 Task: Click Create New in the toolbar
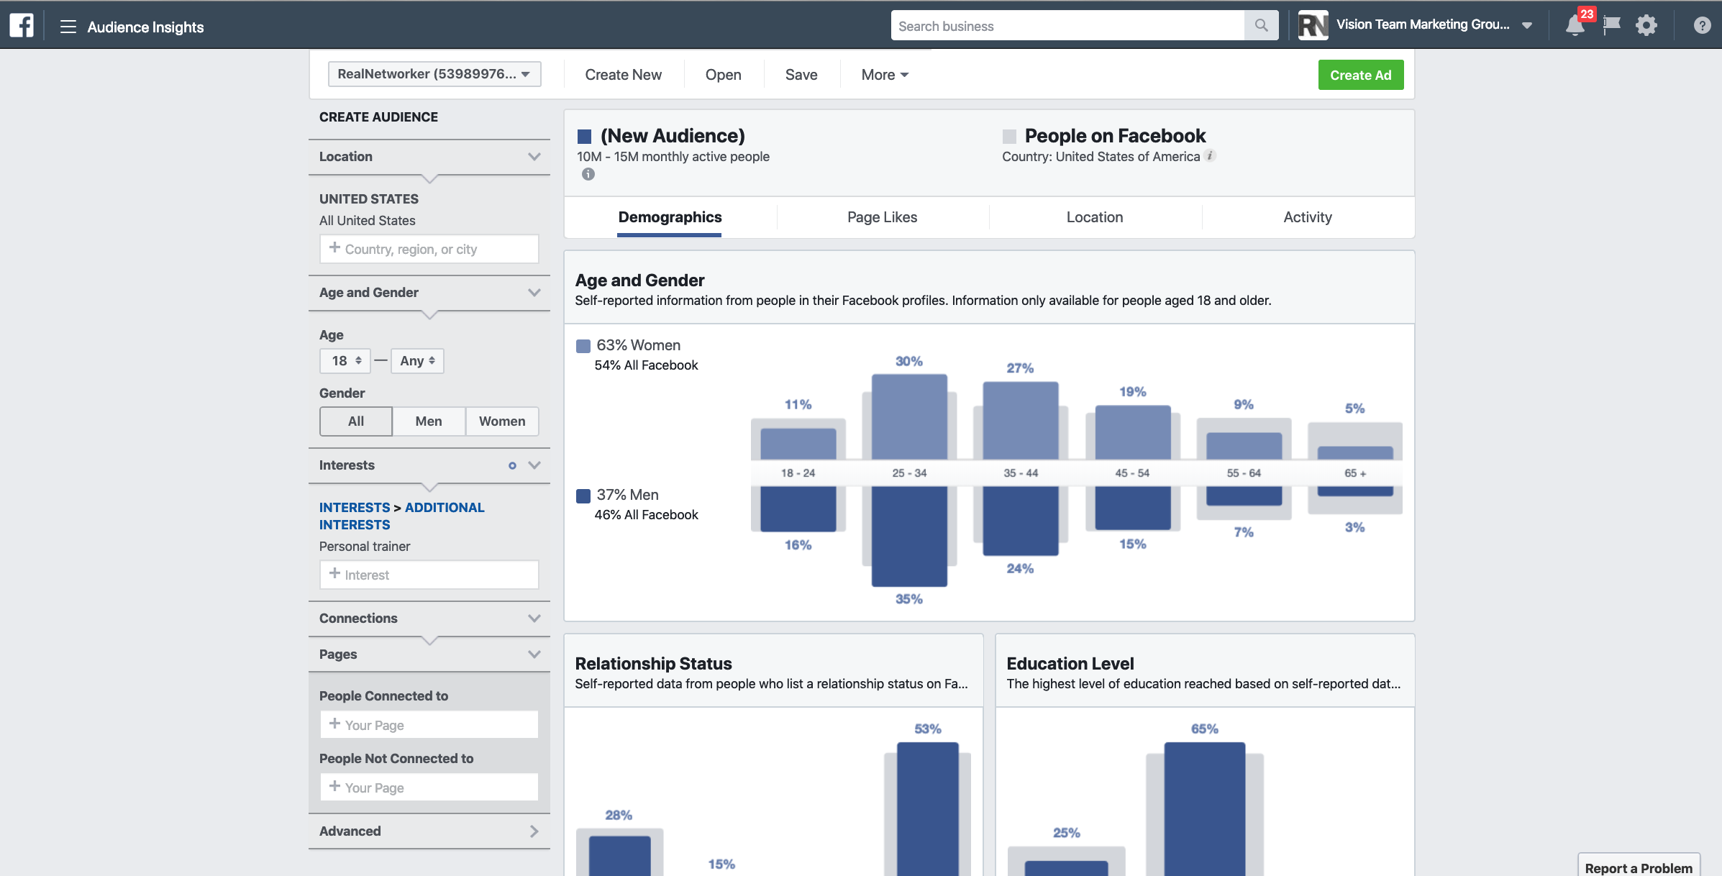pos(624,75)
